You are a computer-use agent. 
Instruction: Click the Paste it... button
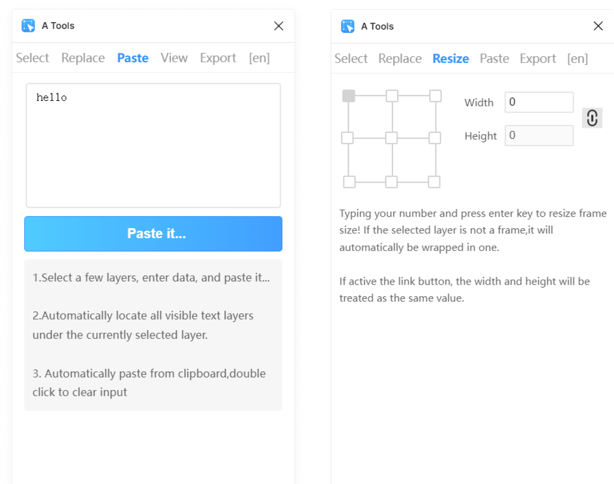tap(153, 234)
